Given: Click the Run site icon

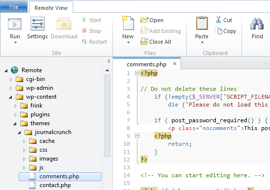Looking at the screenshot, I should [15, 24].
